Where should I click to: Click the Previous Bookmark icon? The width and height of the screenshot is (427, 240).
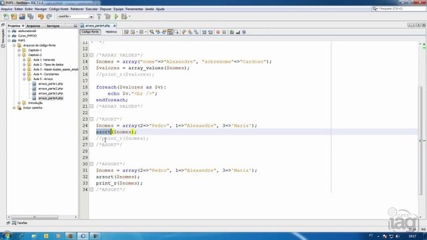pyautogui.click(x=184, y=32)
